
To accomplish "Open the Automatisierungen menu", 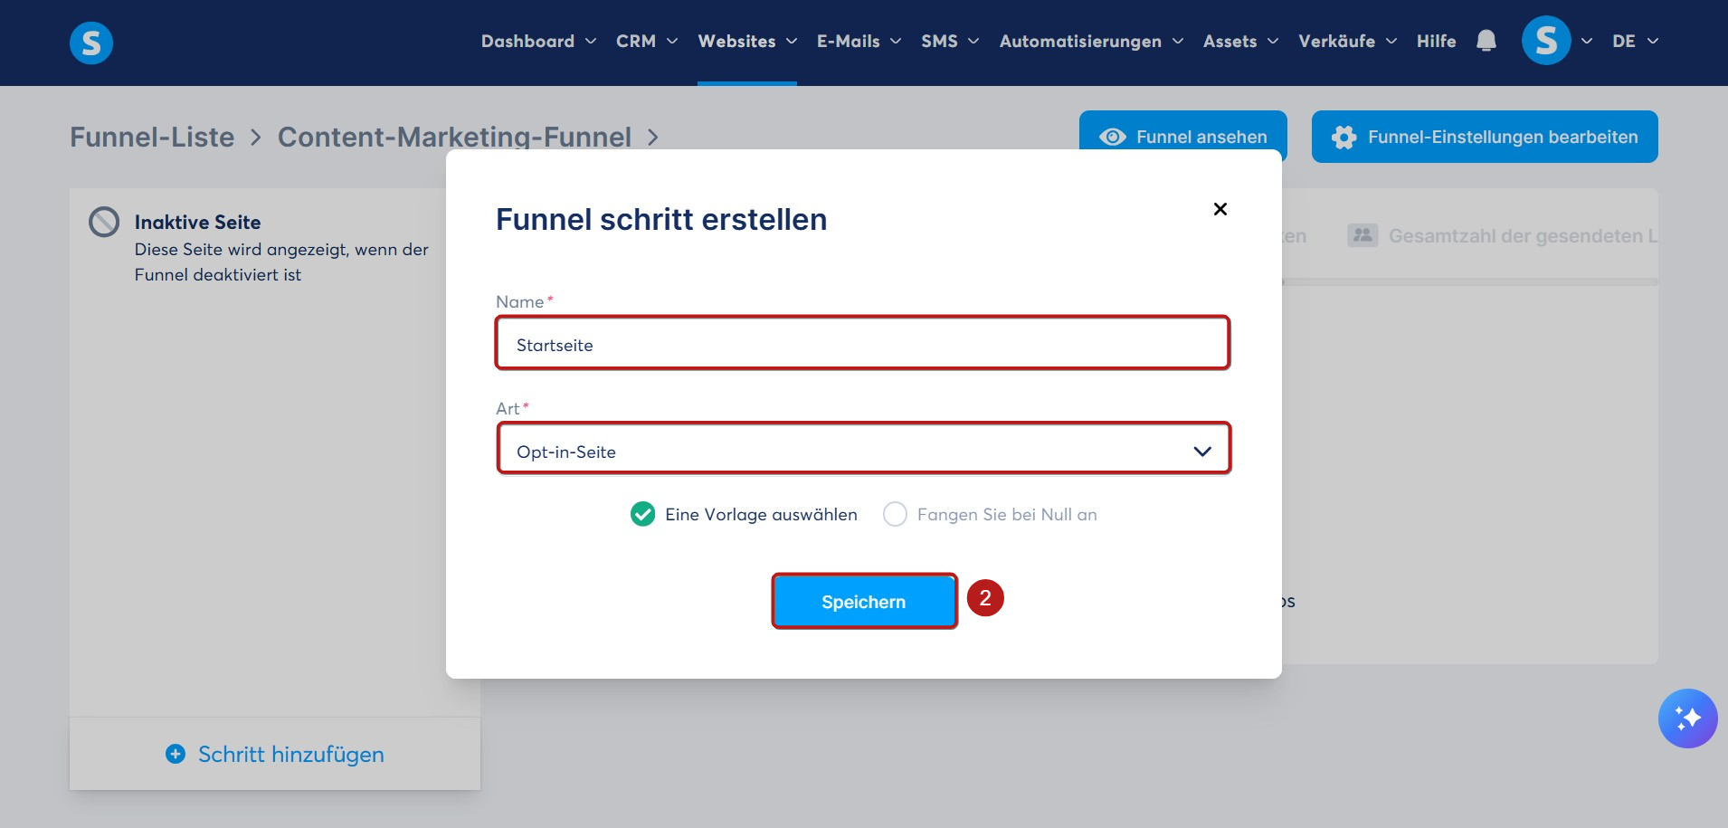I will tap(1091, 42).
